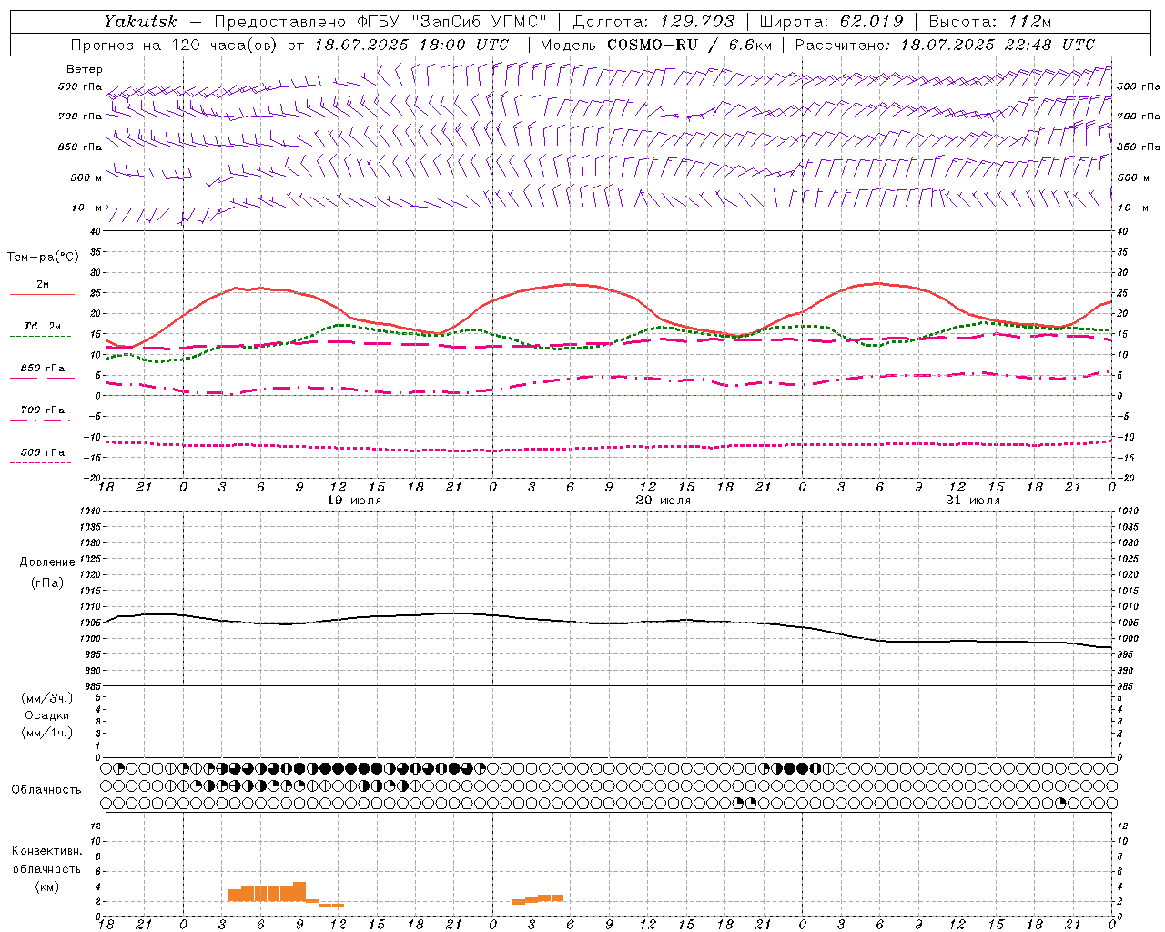1165x932 pixels.
Task: Click the Td 2м dew point legend entry
Action: [42, 329]
